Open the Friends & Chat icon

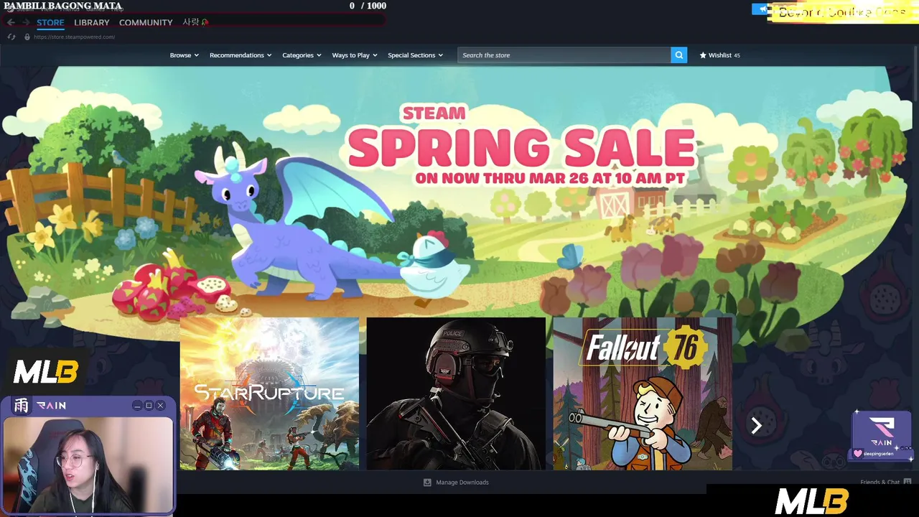pyautogui.click(x=908, y=482)
